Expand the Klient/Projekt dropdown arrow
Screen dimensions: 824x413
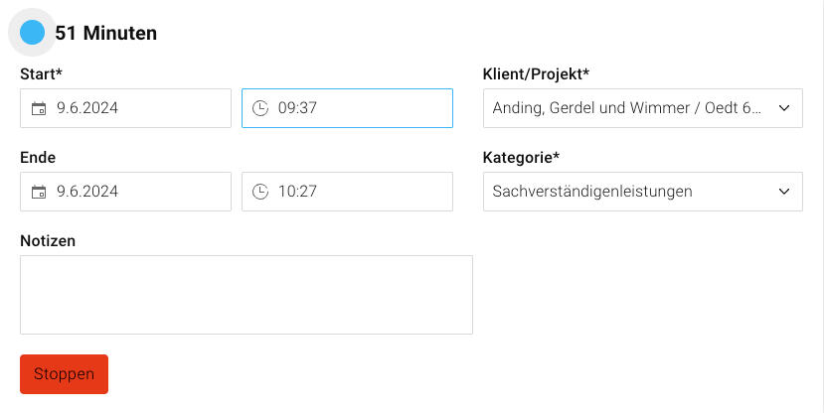[783, 108]
